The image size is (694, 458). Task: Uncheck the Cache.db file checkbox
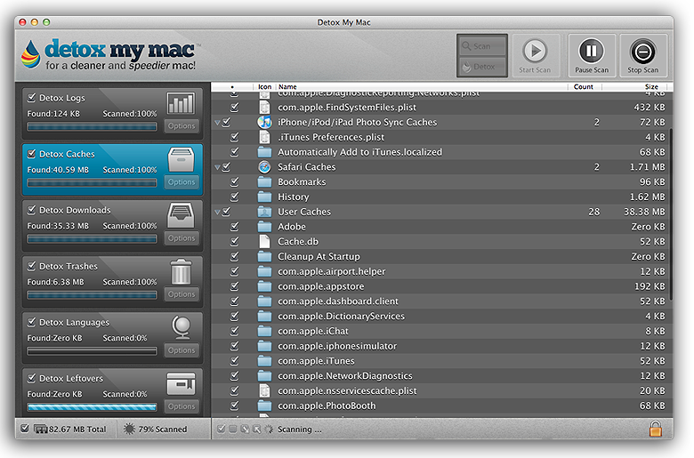click(x=235, y=242)
